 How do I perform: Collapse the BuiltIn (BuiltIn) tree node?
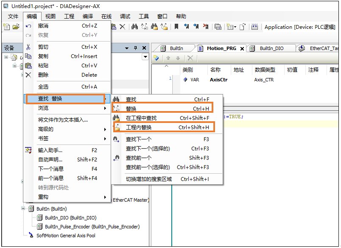(x=23, y=209)
